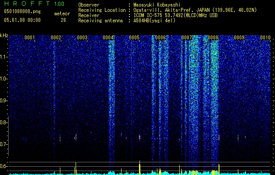
Task: Click the red meteor echo below marker 0008
Action: tap(219, 137)
